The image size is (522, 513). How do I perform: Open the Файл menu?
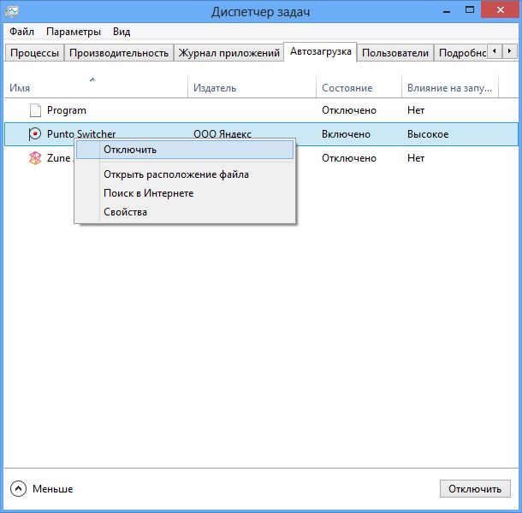click(x=21, y=32)
